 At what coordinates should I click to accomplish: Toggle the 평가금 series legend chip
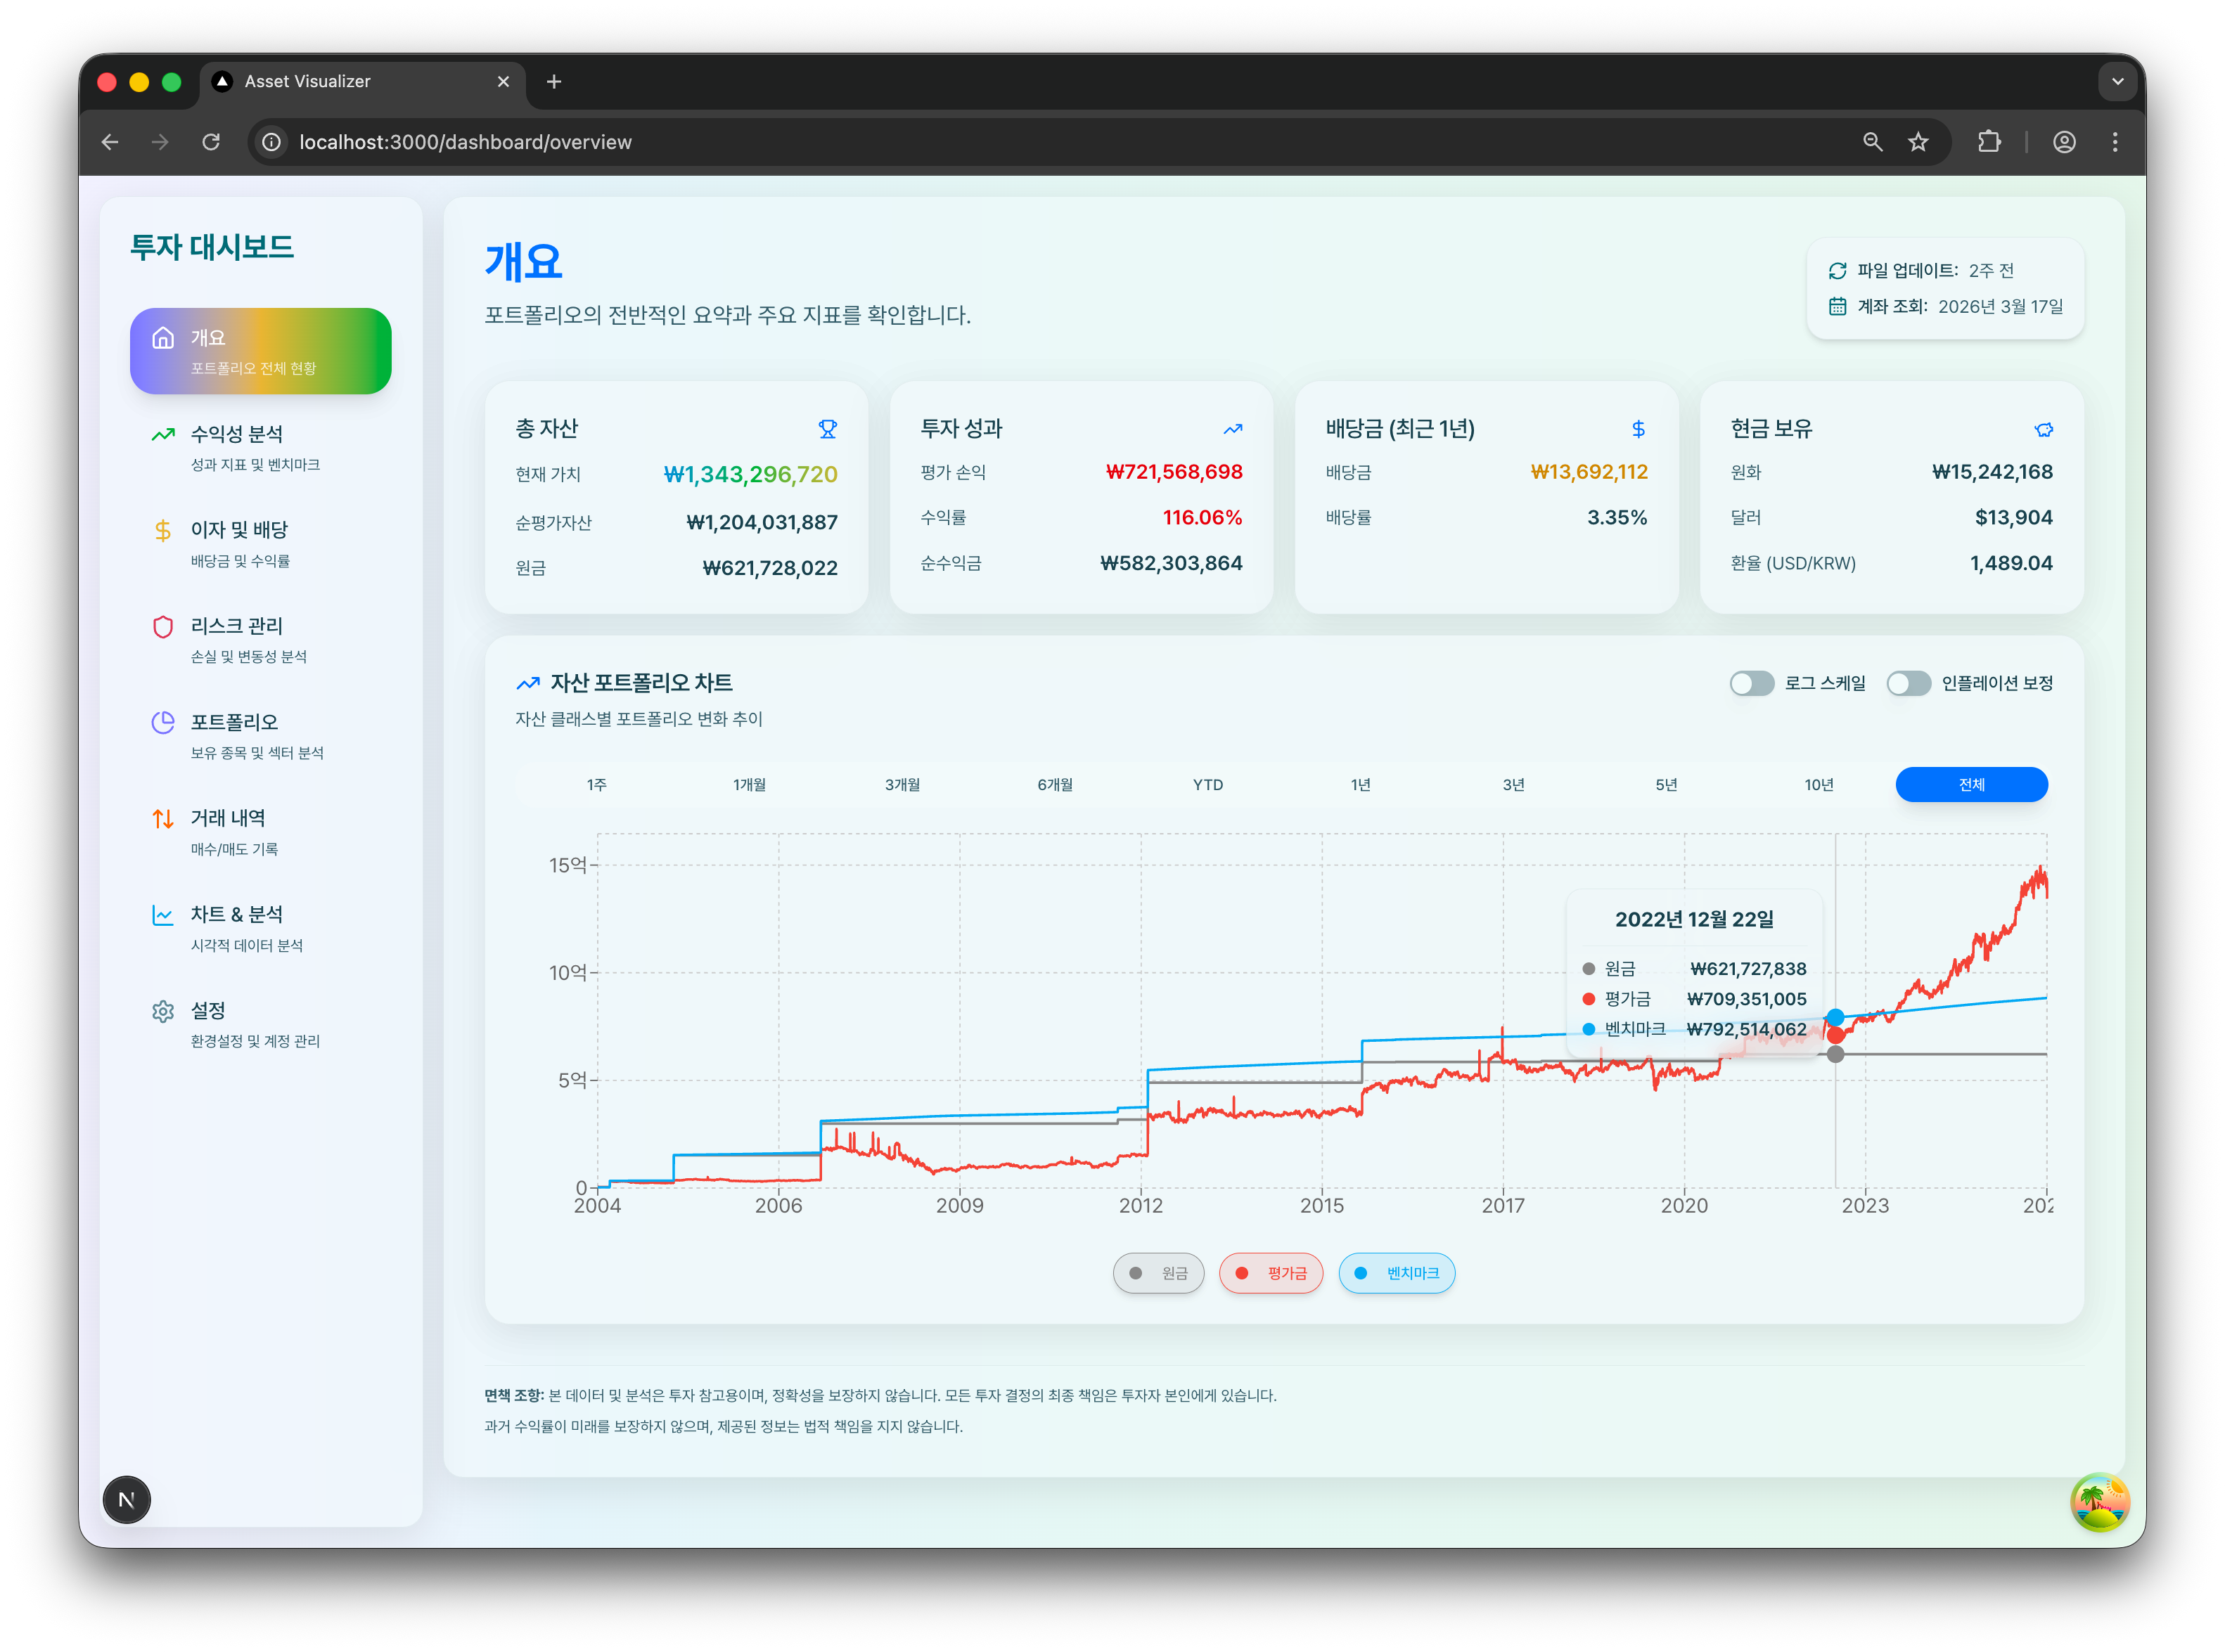tap(1271, 1273)
